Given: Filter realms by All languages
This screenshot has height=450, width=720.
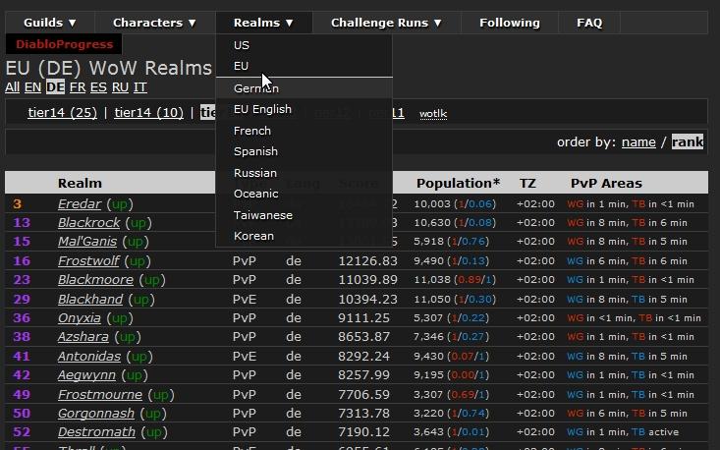Looking at the screenshot, I should (12, 87).
